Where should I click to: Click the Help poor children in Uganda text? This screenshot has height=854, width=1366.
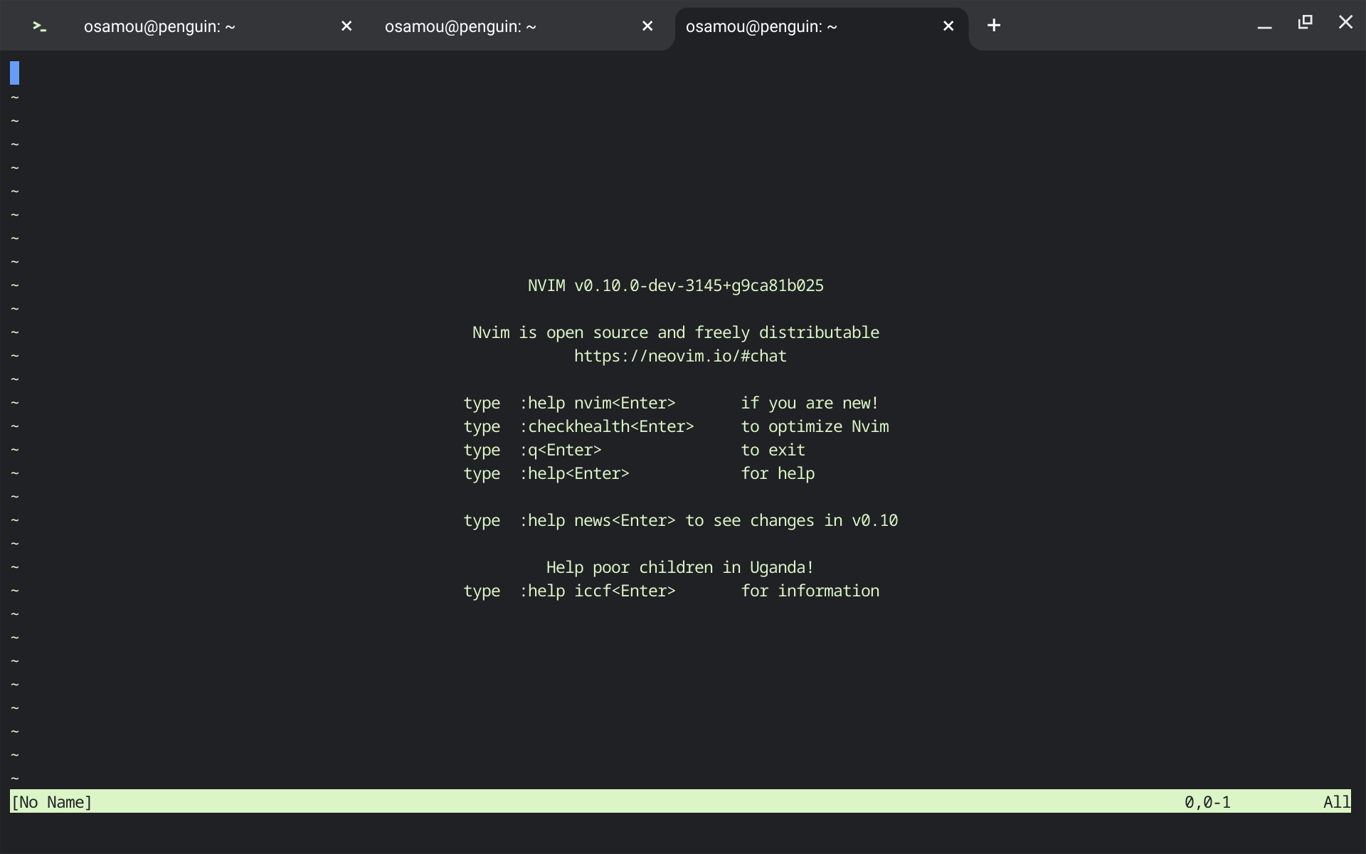tap(679, 567)
